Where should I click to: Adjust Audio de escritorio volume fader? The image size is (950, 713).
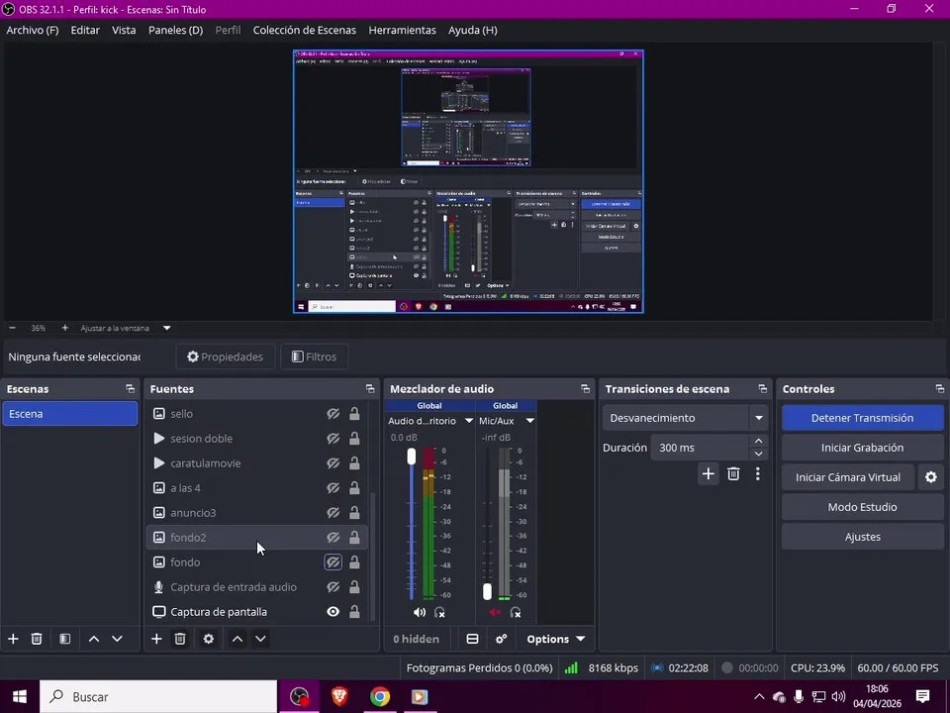(x=412, y=457)
